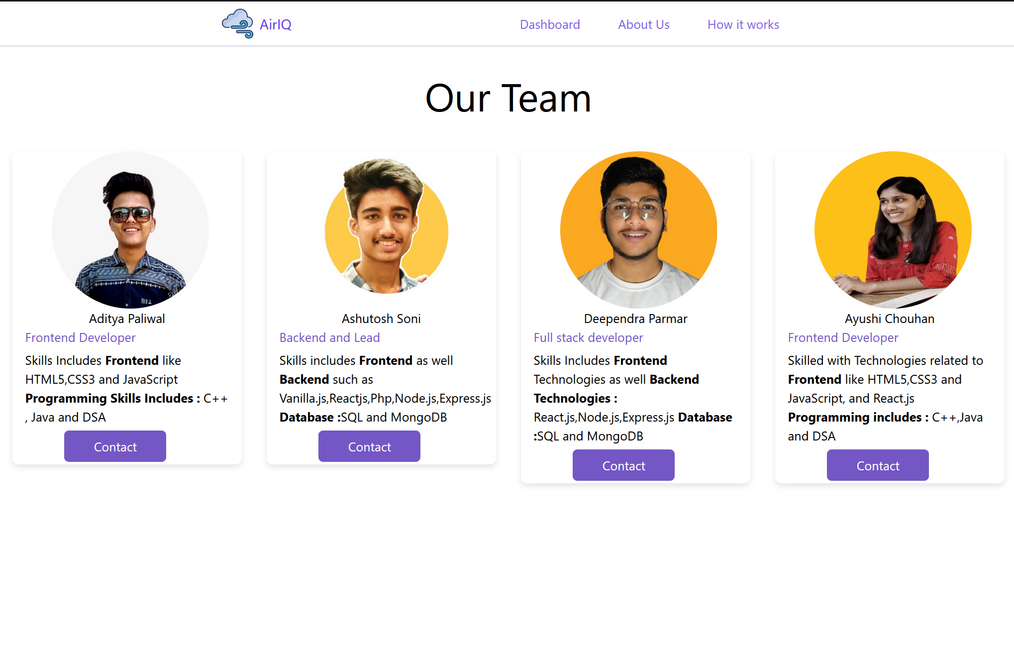Click the Backend and Lead role label
Viewport: 1014px width, 652px height.
coord(329,337)
